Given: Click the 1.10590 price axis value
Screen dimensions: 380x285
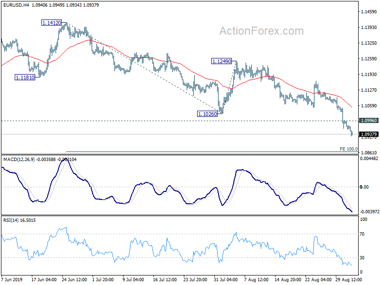Looking at the screenshot, I should tap(369, 105).
